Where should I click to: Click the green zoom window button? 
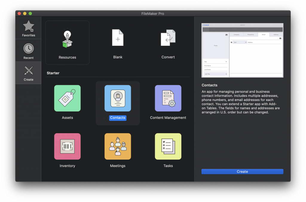[30, 13]
